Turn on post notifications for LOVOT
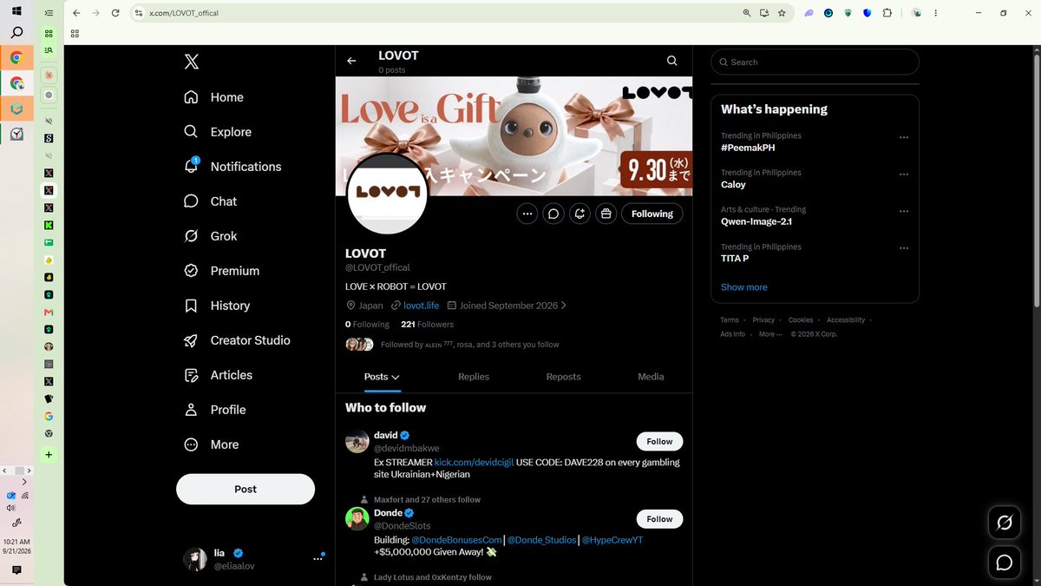This screenshot has width=1041, height=586. [x=579, y=214]
